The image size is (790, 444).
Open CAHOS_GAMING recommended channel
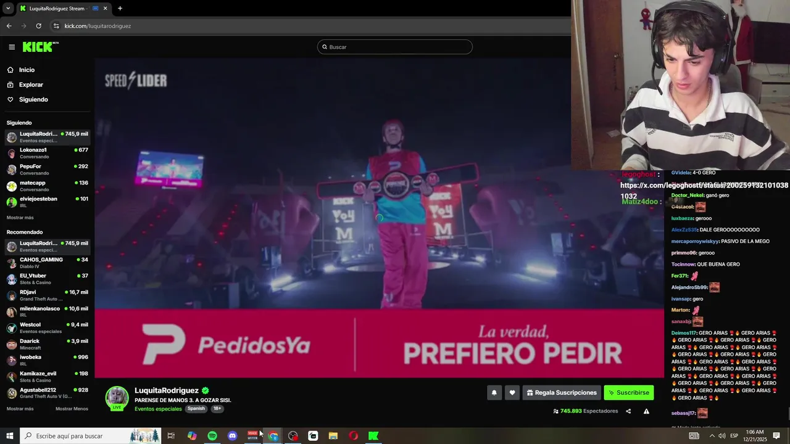[x=48, y=263]
